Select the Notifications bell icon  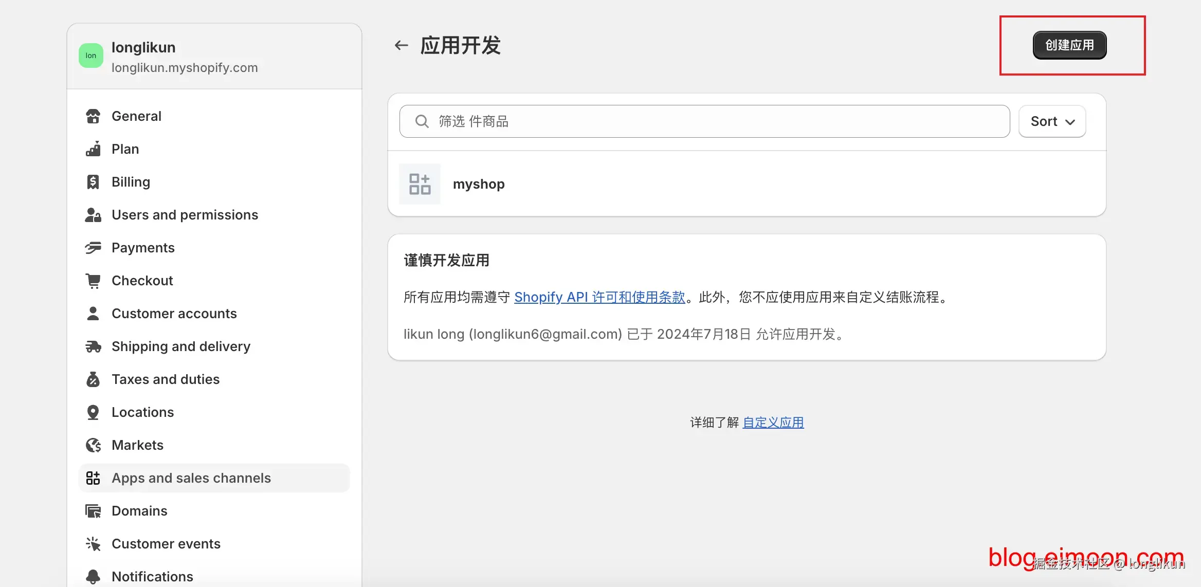pos(93,577)
